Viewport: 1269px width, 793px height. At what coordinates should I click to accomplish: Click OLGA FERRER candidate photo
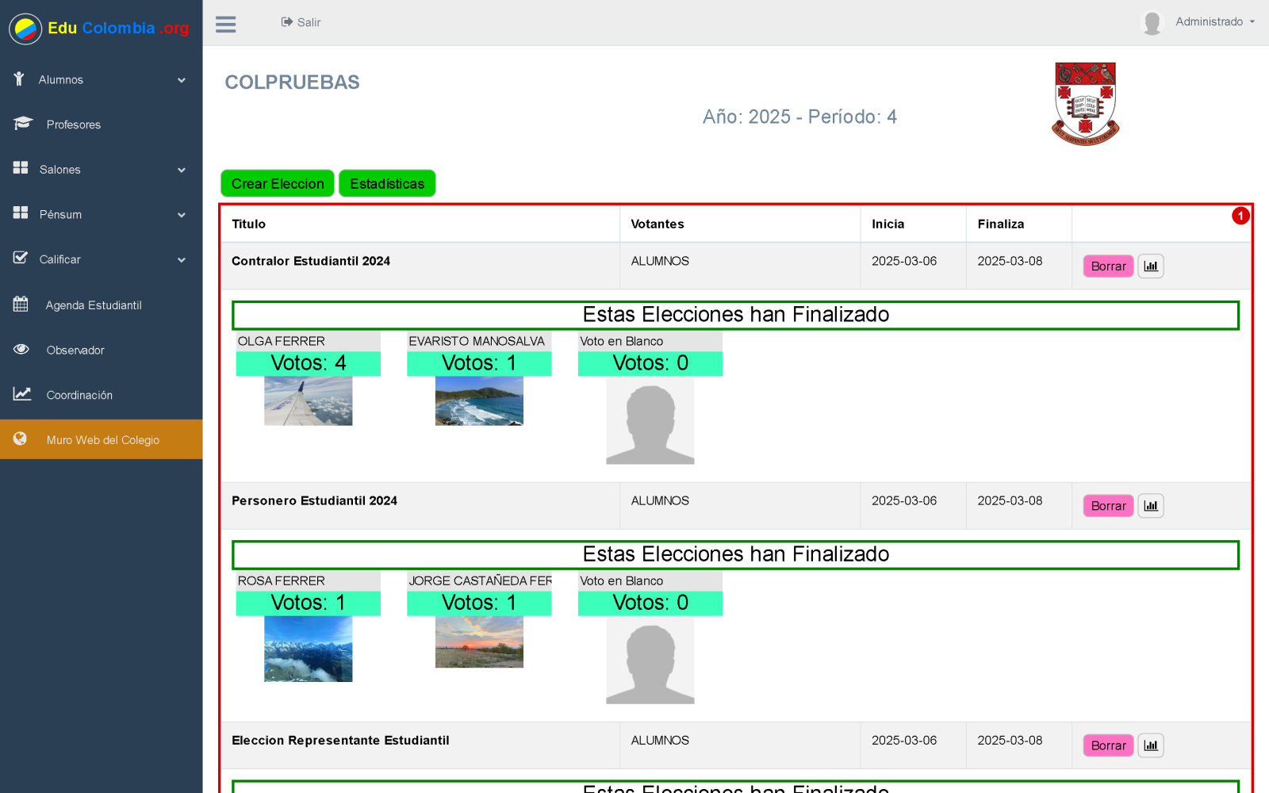click(309, 401)
